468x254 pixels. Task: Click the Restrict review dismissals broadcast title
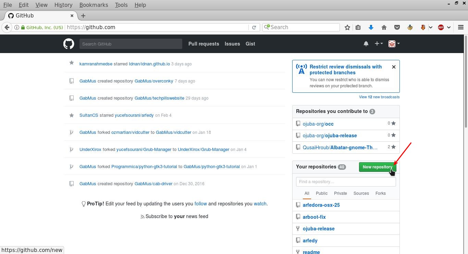[x=346, y=69]
